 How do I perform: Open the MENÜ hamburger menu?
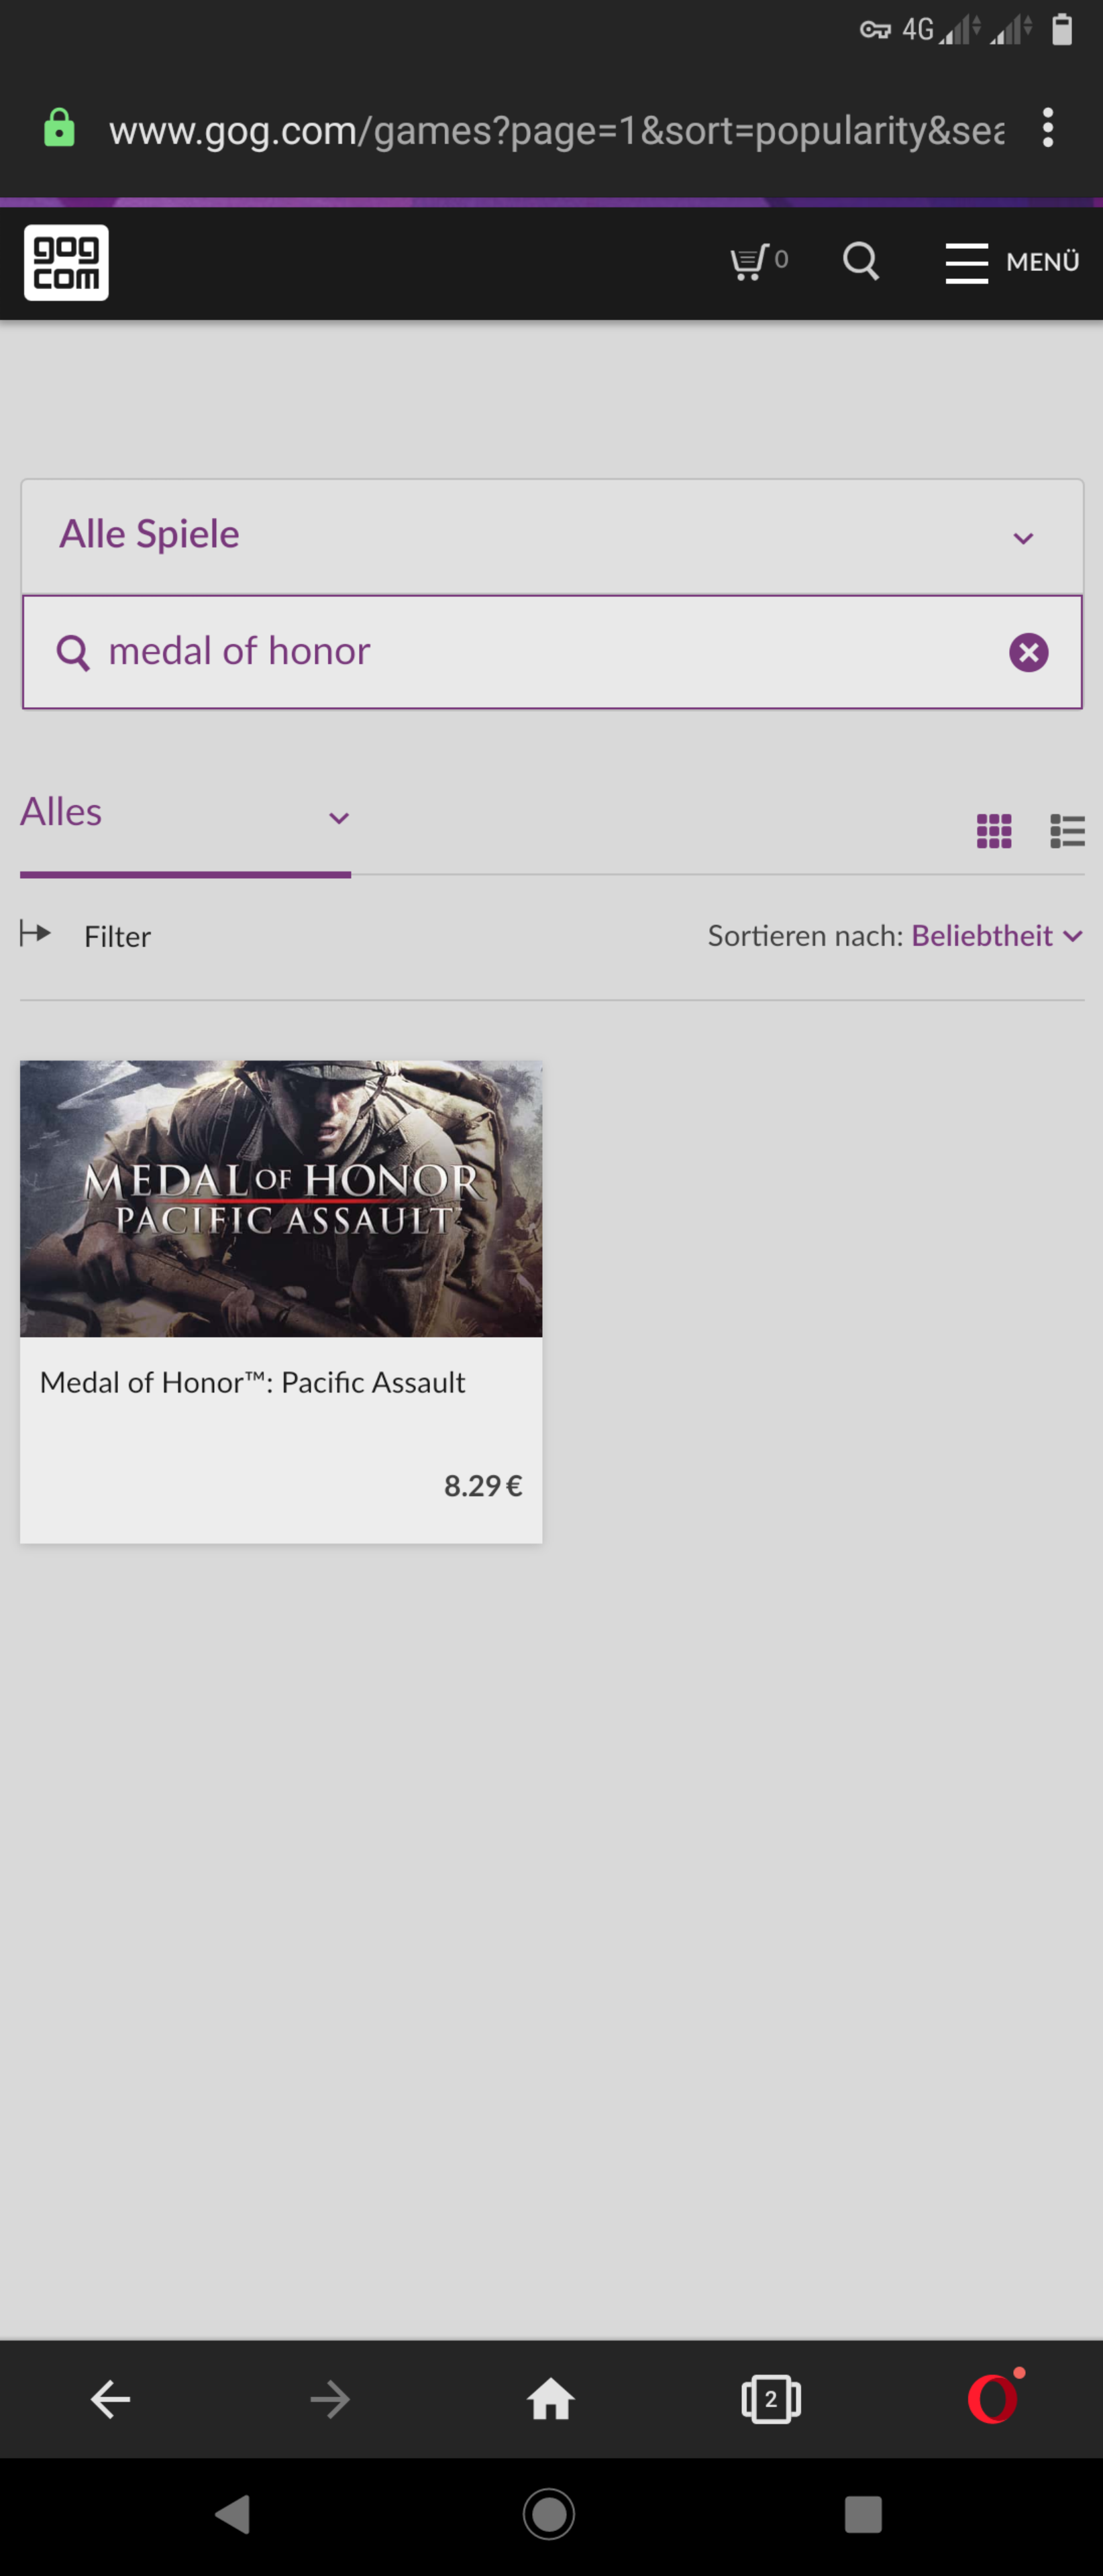point(1012,263)
